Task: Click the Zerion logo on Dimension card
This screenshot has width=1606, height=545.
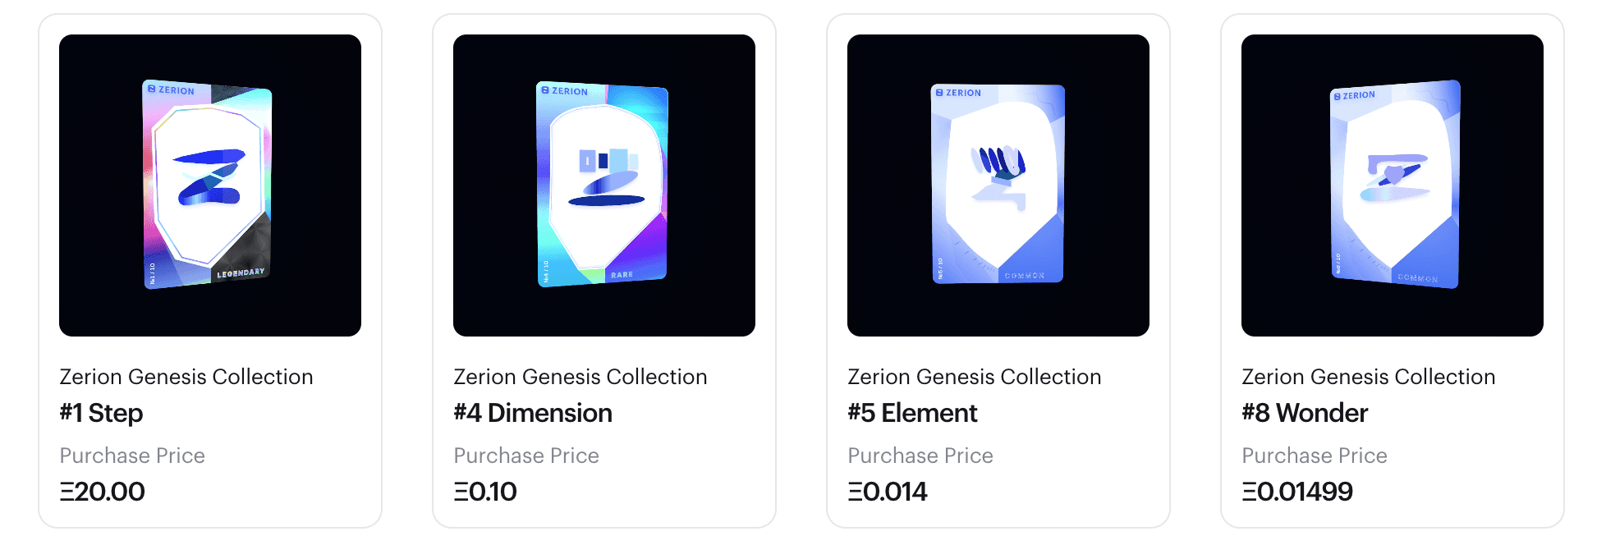Action: pyautogui.click(x=565, y=91)
